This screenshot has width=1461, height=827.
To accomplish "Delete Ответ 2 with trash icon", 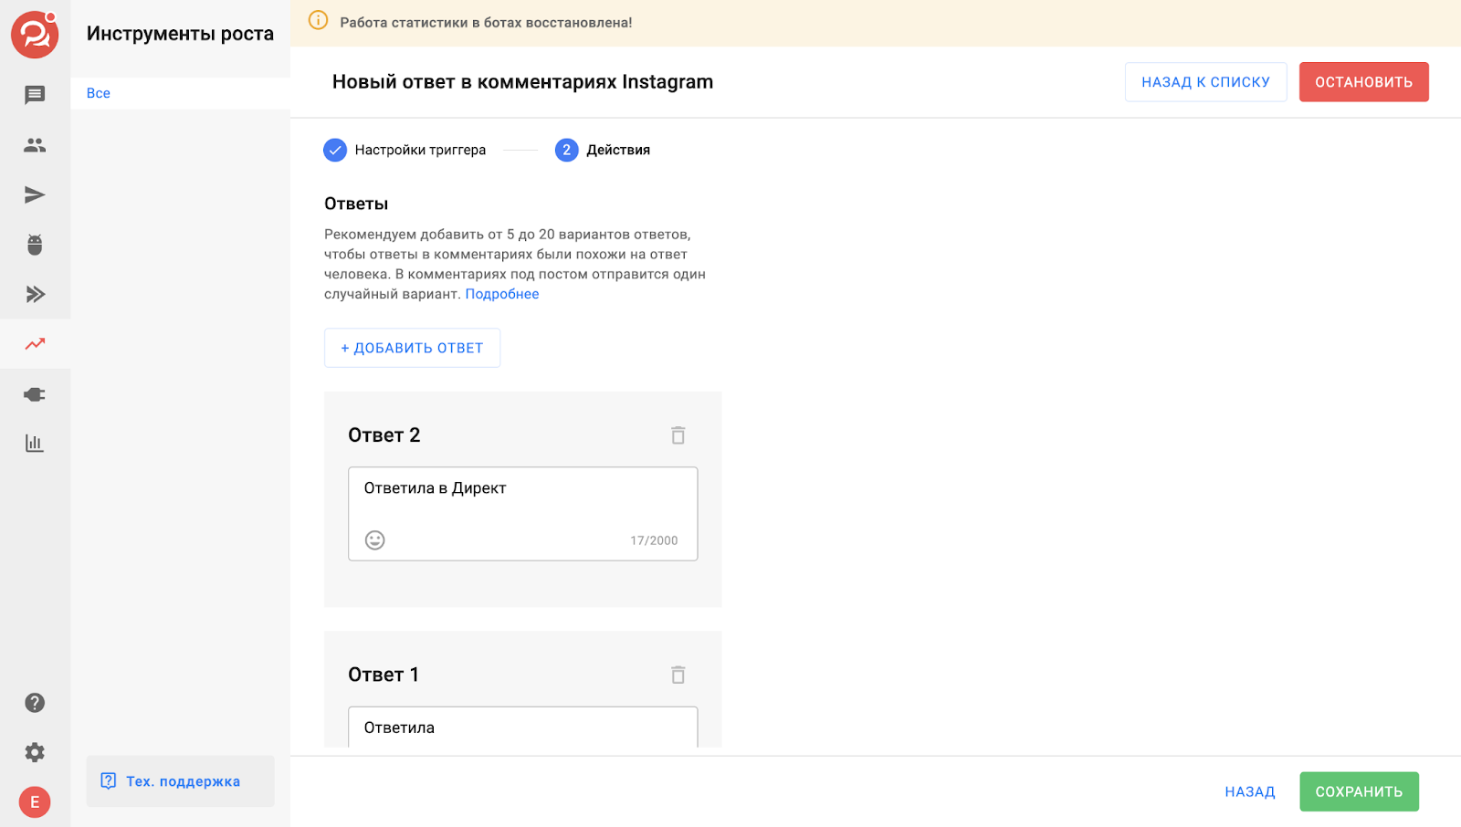I will pos(678,435).
